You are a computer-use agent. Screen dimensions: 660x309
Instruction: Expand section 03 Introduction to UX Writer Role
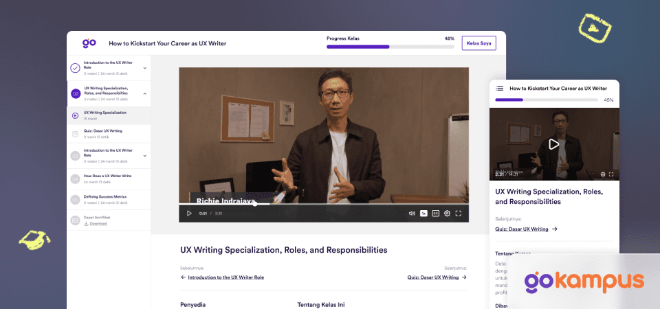(145, 156)
